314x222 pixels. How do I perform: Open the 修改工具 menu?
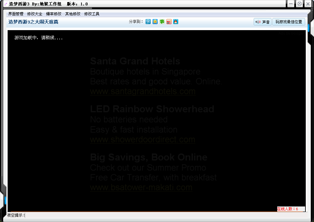click(x=92, y=14)
